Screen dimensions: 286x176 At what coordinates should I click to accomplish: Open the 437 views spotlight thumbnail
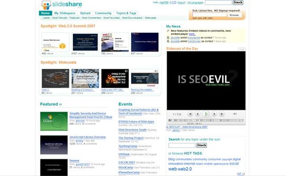pos(145,42)
